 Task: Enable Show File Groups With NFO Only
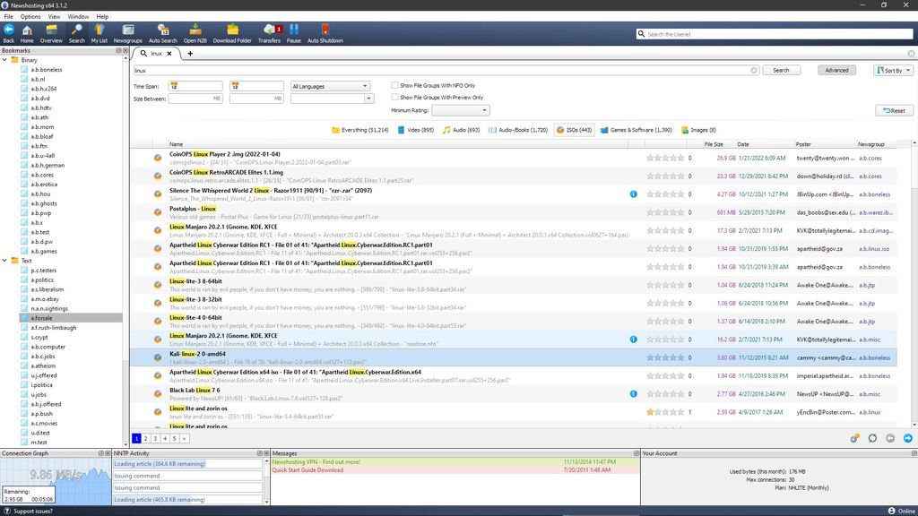point(394,85)
